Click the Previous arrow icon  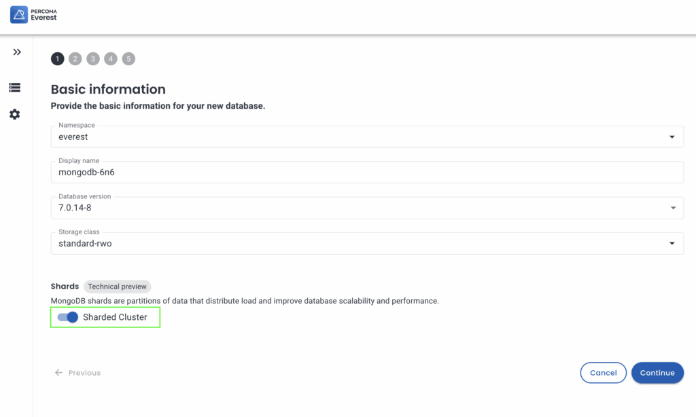click(58, 373)
